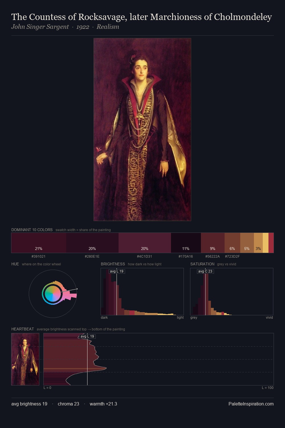Select the #4C1D31 swatch showing 20%

[x=145, y=243]
